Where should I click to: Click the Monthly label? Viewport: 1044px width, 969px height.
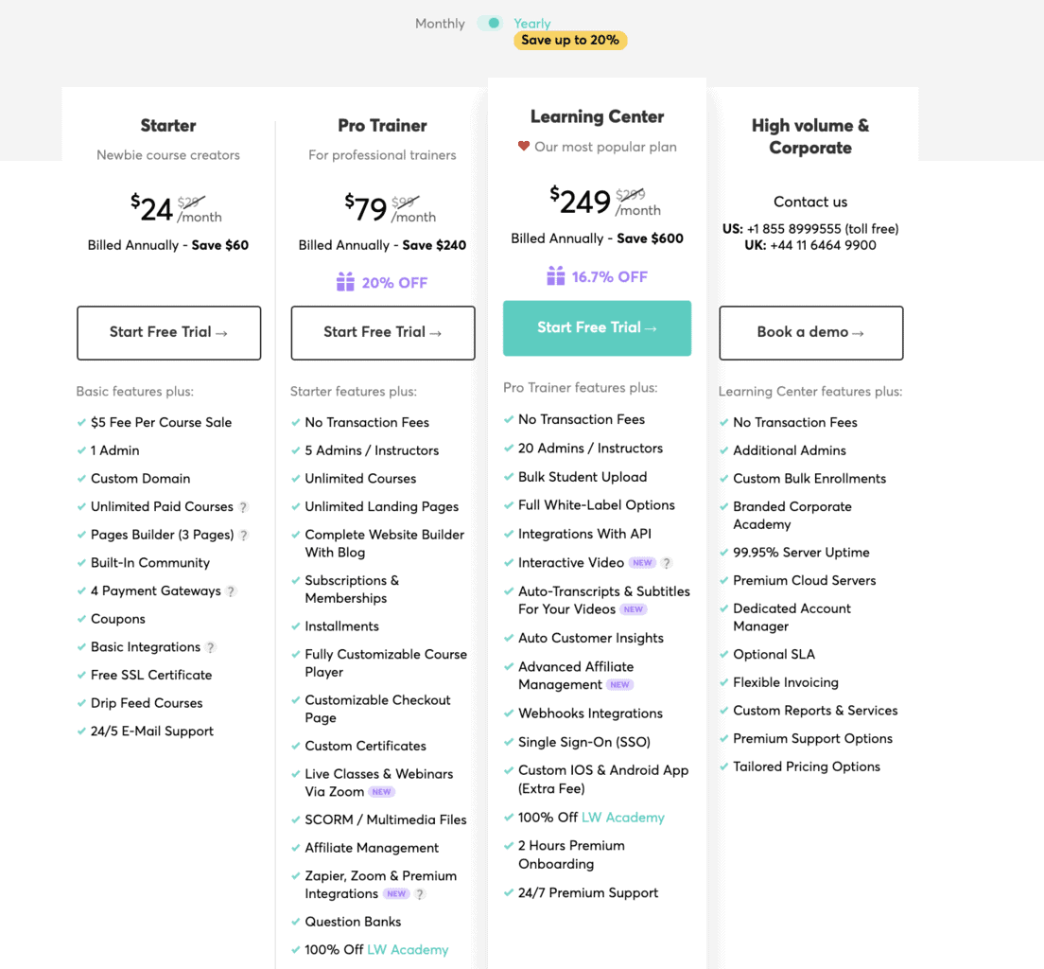[439, 23]
